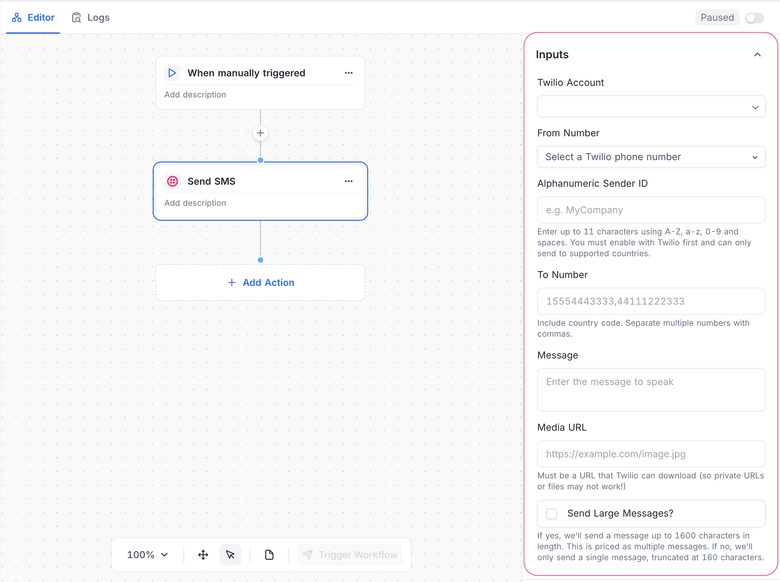
Task: Open the sticky note tool
Action: (269, 554)
